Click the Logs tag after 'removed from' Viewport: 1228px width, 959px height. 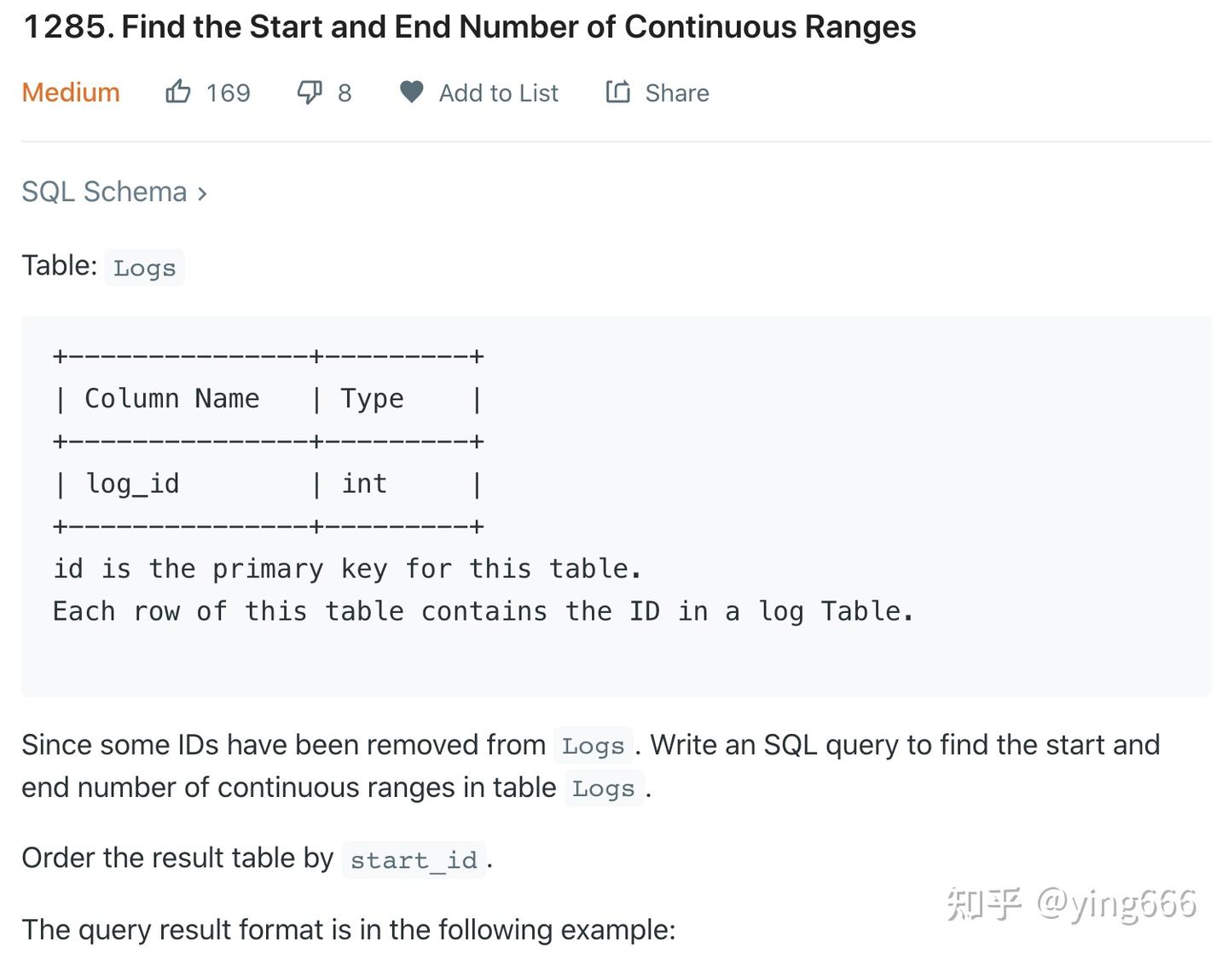tap(593, 747)
